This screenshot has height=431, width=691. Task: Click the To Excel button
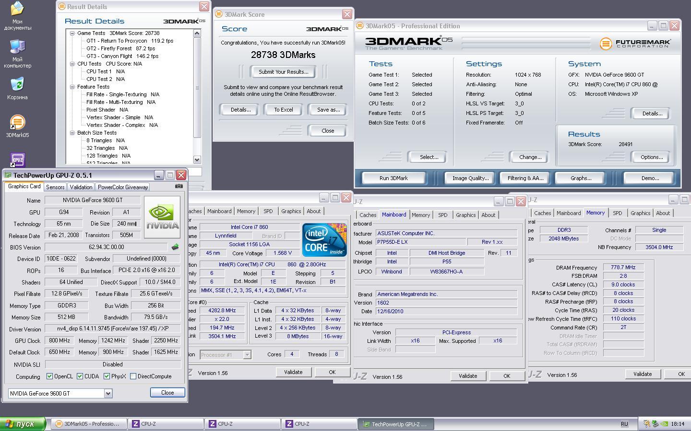[x=283, y=110]
